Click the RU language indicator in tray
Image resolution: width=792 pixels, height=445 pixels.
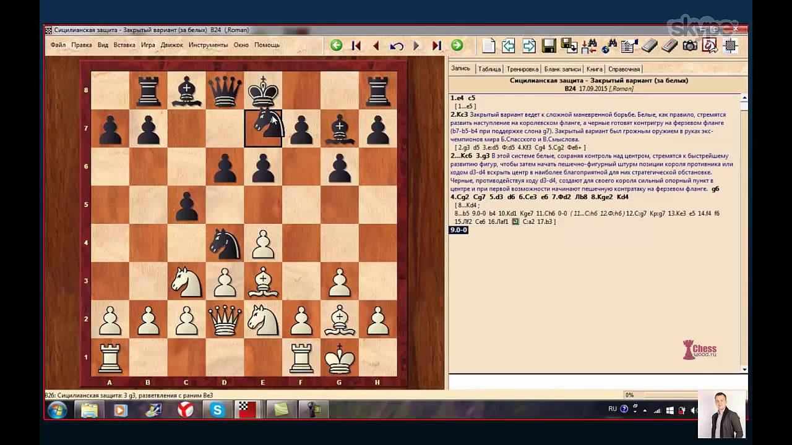(613, 409)
